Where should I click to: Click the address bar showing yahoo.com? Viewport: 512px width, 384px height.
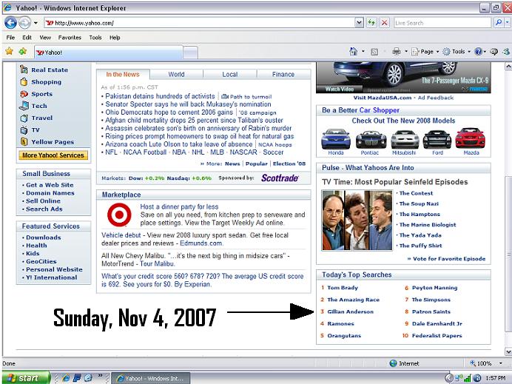[199, 23]
